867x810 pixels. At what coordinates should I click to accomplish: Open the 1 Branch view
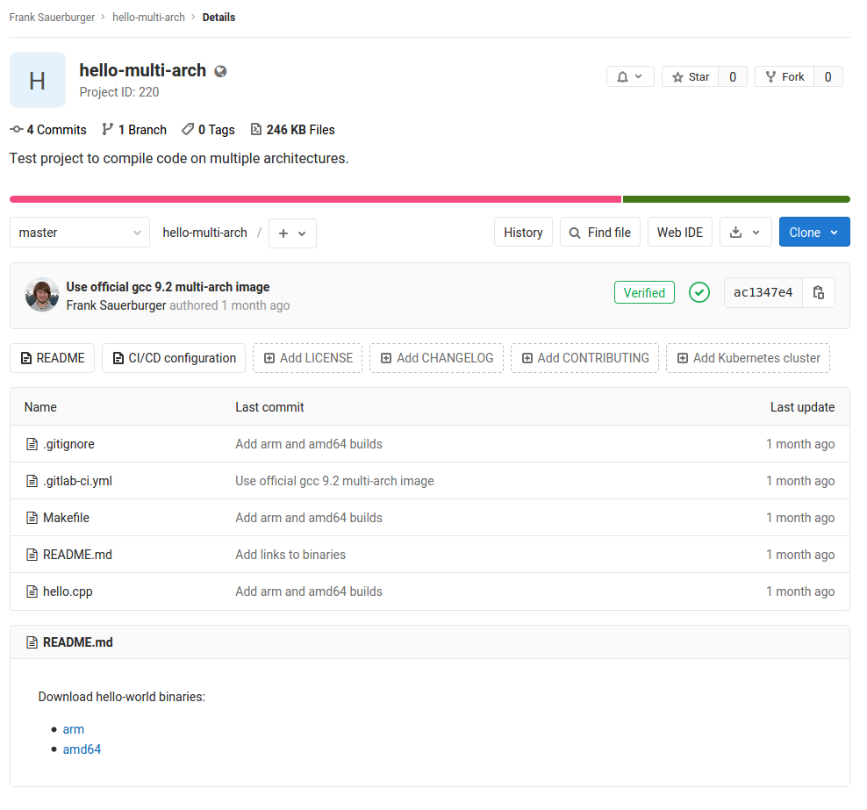point(133,129)
